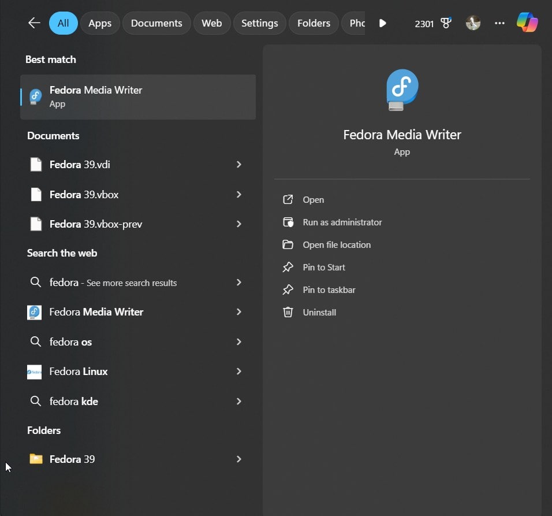
Task: Click the 2301 rewards points text
Action: pos(424,24)
